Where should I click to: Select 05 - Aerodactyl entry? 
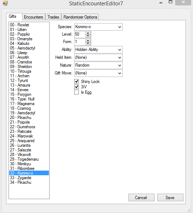coord(29,48)
